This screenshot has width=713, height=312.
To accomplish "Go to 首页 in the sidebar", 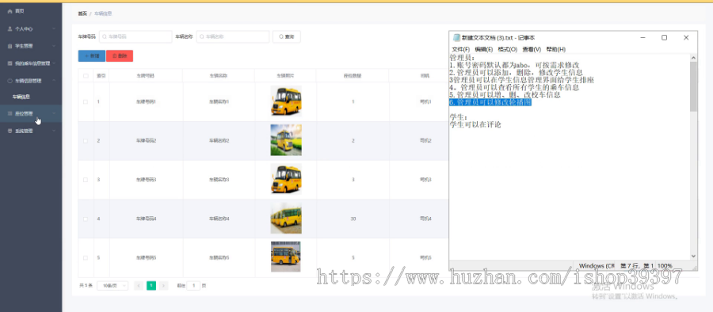I will [19, 11].
